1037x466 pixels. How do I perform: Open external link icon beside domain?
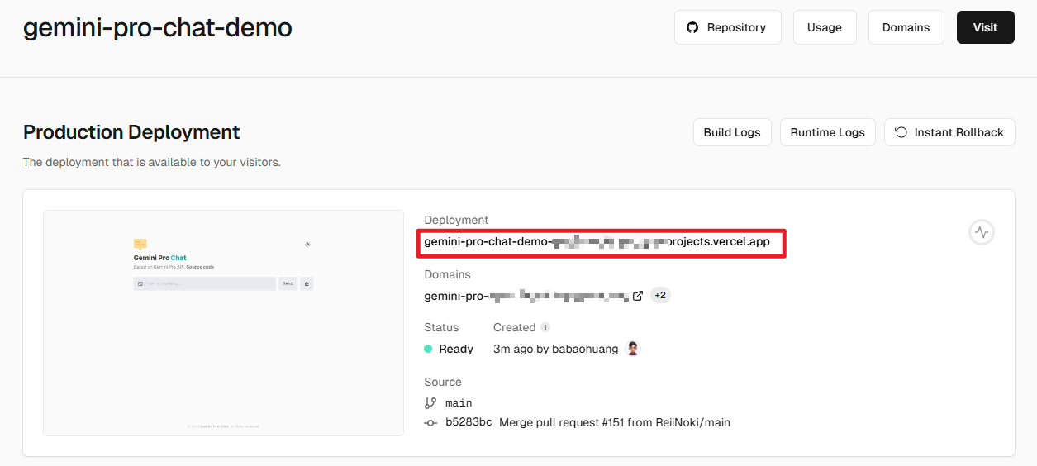point(638,296)
